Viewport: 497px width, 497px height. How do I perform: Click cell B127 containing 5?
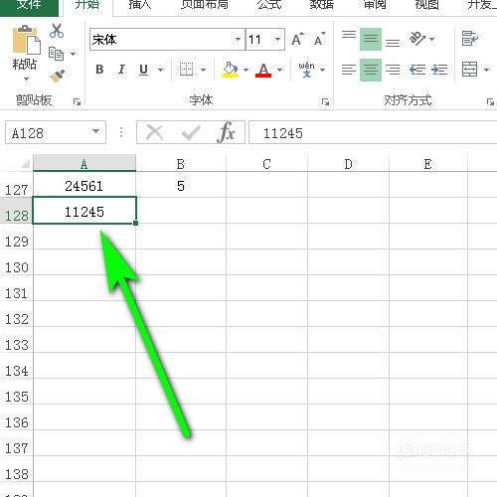pos(181,186)
